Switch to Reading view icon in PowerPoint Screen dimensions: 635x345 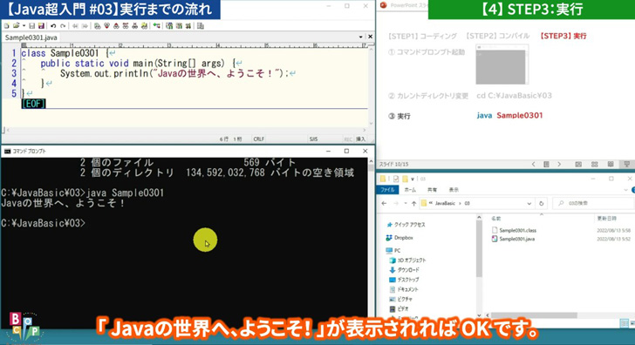(x=611, y=164)
